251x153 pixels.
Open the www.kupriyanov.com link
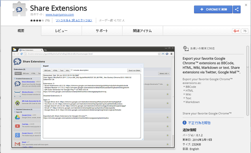(x=60, y=15)
